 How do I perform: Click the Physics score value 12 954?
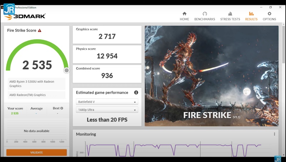[107, 56]
